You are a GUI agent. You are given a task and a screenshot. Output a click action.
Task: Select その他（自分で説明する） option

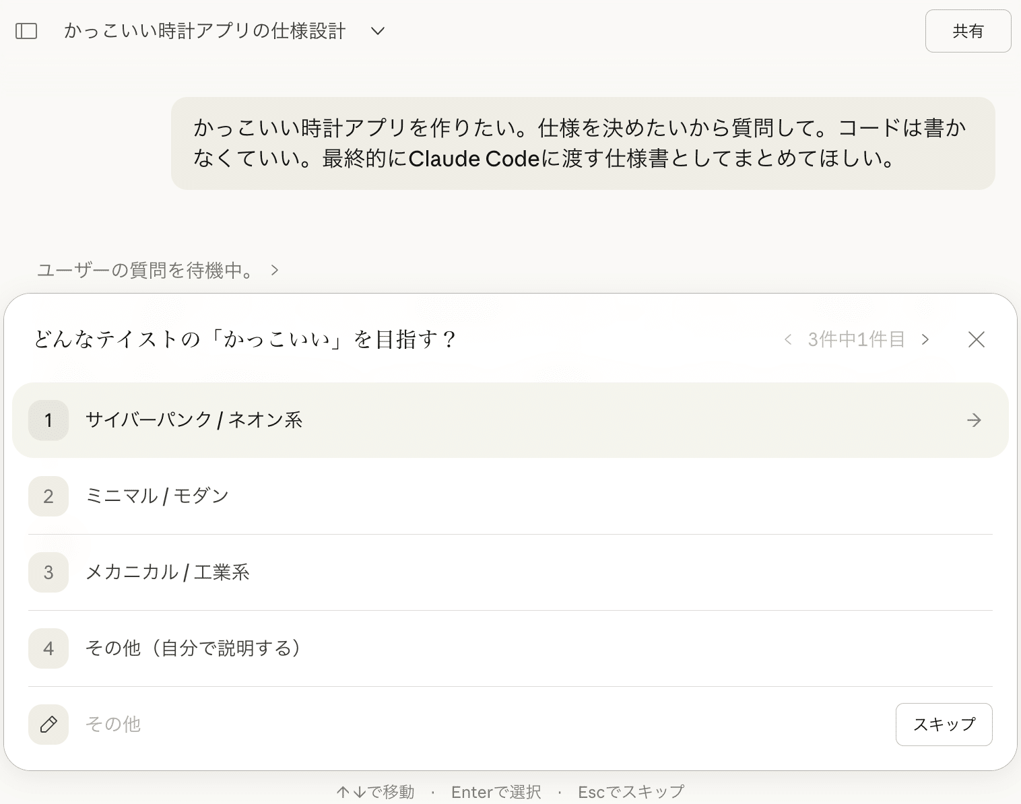(x=193, y=648)
